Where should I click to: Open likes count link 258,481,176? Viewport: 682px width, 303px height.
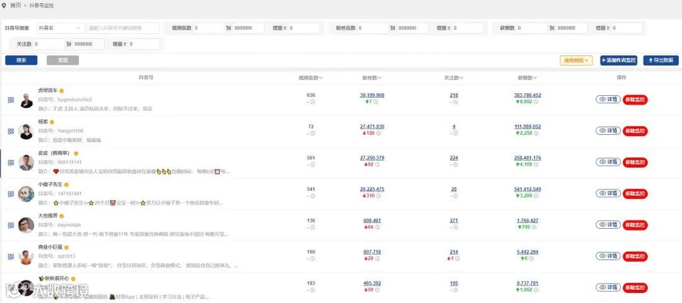pos(527,158)
